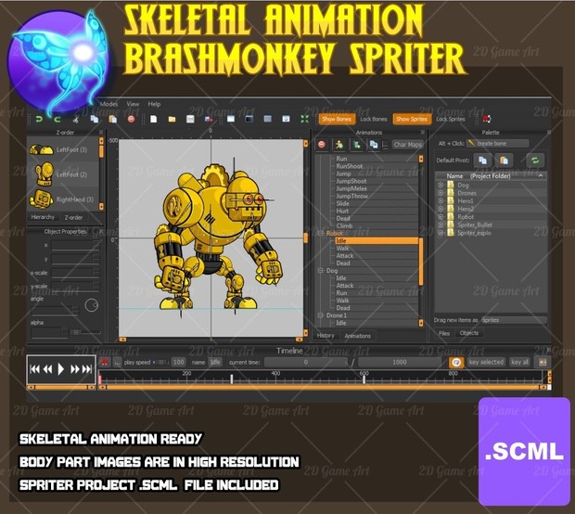This screenshot has height=514, width=575.
Task: Select the Walk animation under Robot
Action: coord(342,249)
